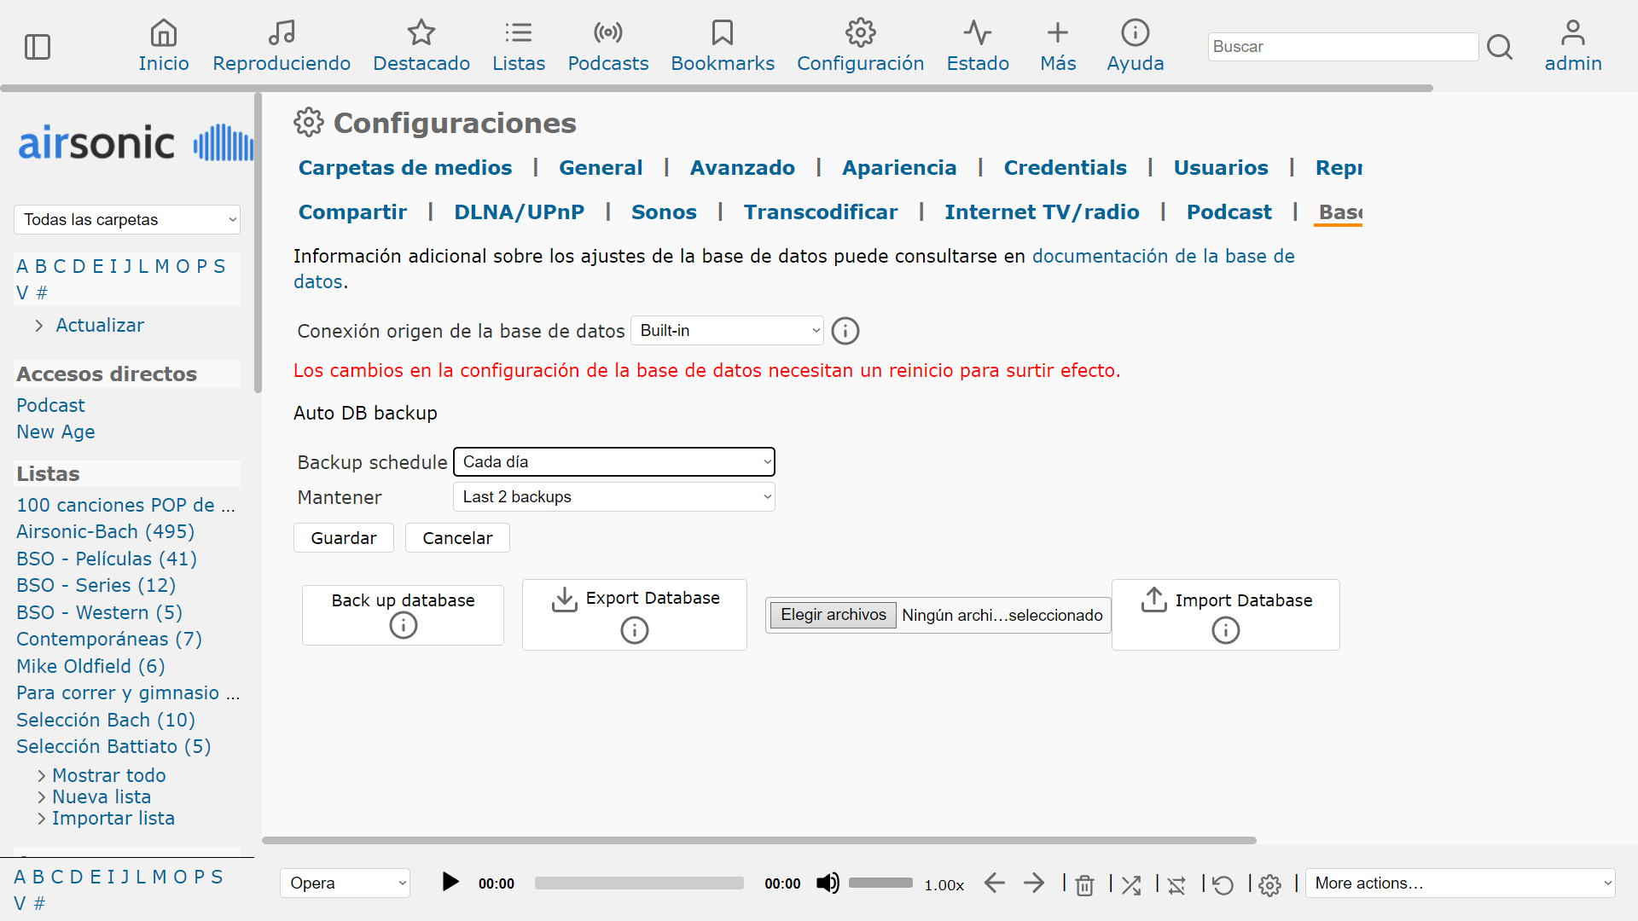Enable shuffle in the player bar
1638x921 pixels.
coord(1131,884)
